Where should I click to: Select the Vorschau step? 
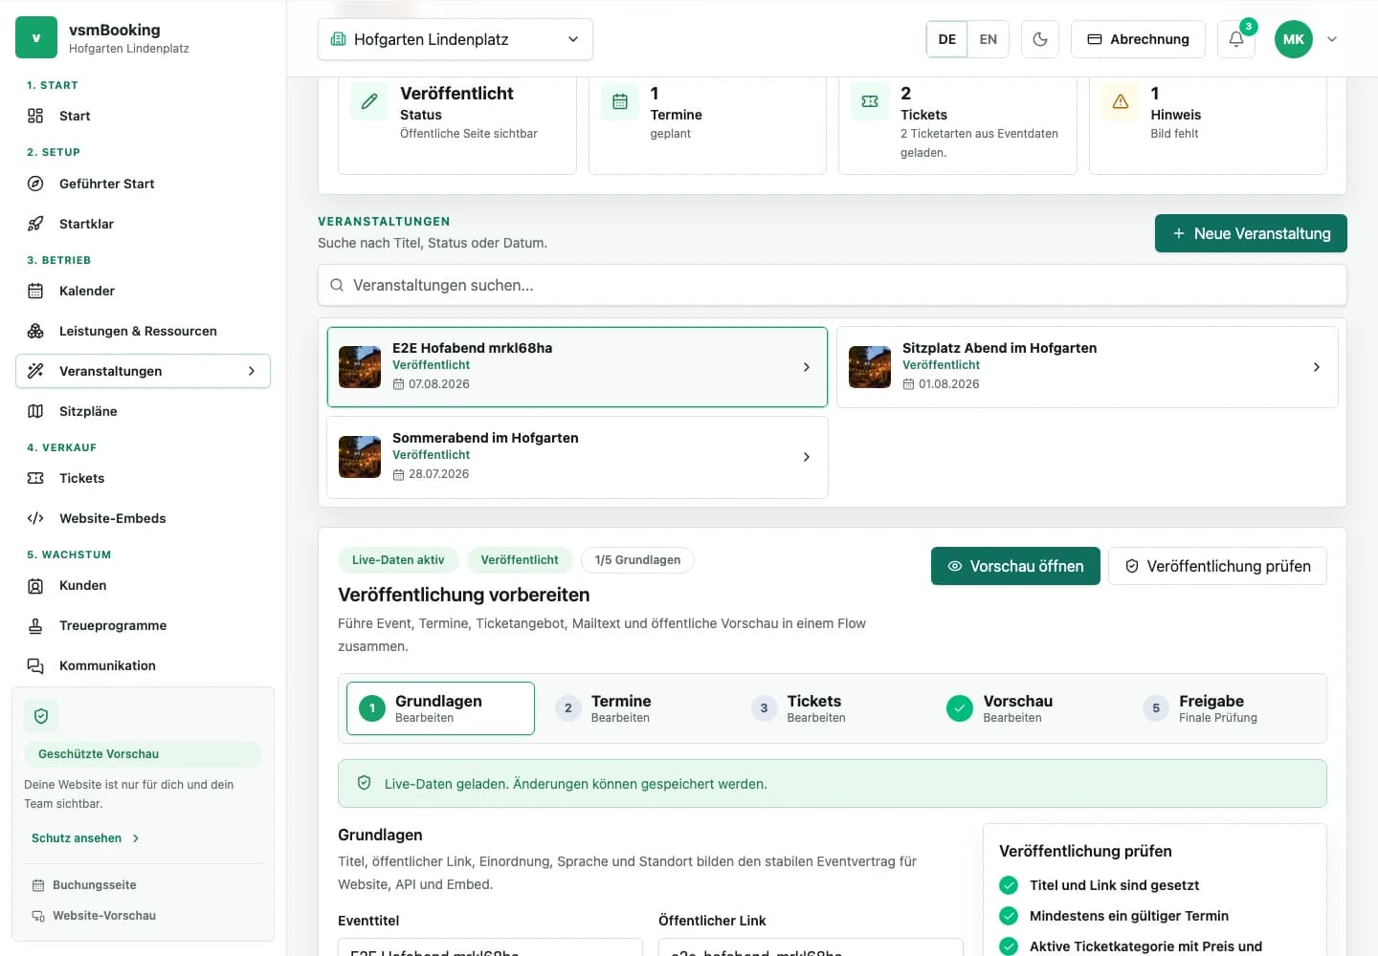(1029, 708)
